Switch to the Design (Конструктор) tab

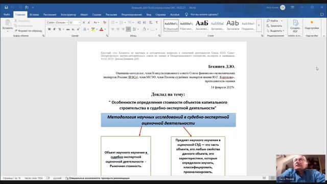68,15
